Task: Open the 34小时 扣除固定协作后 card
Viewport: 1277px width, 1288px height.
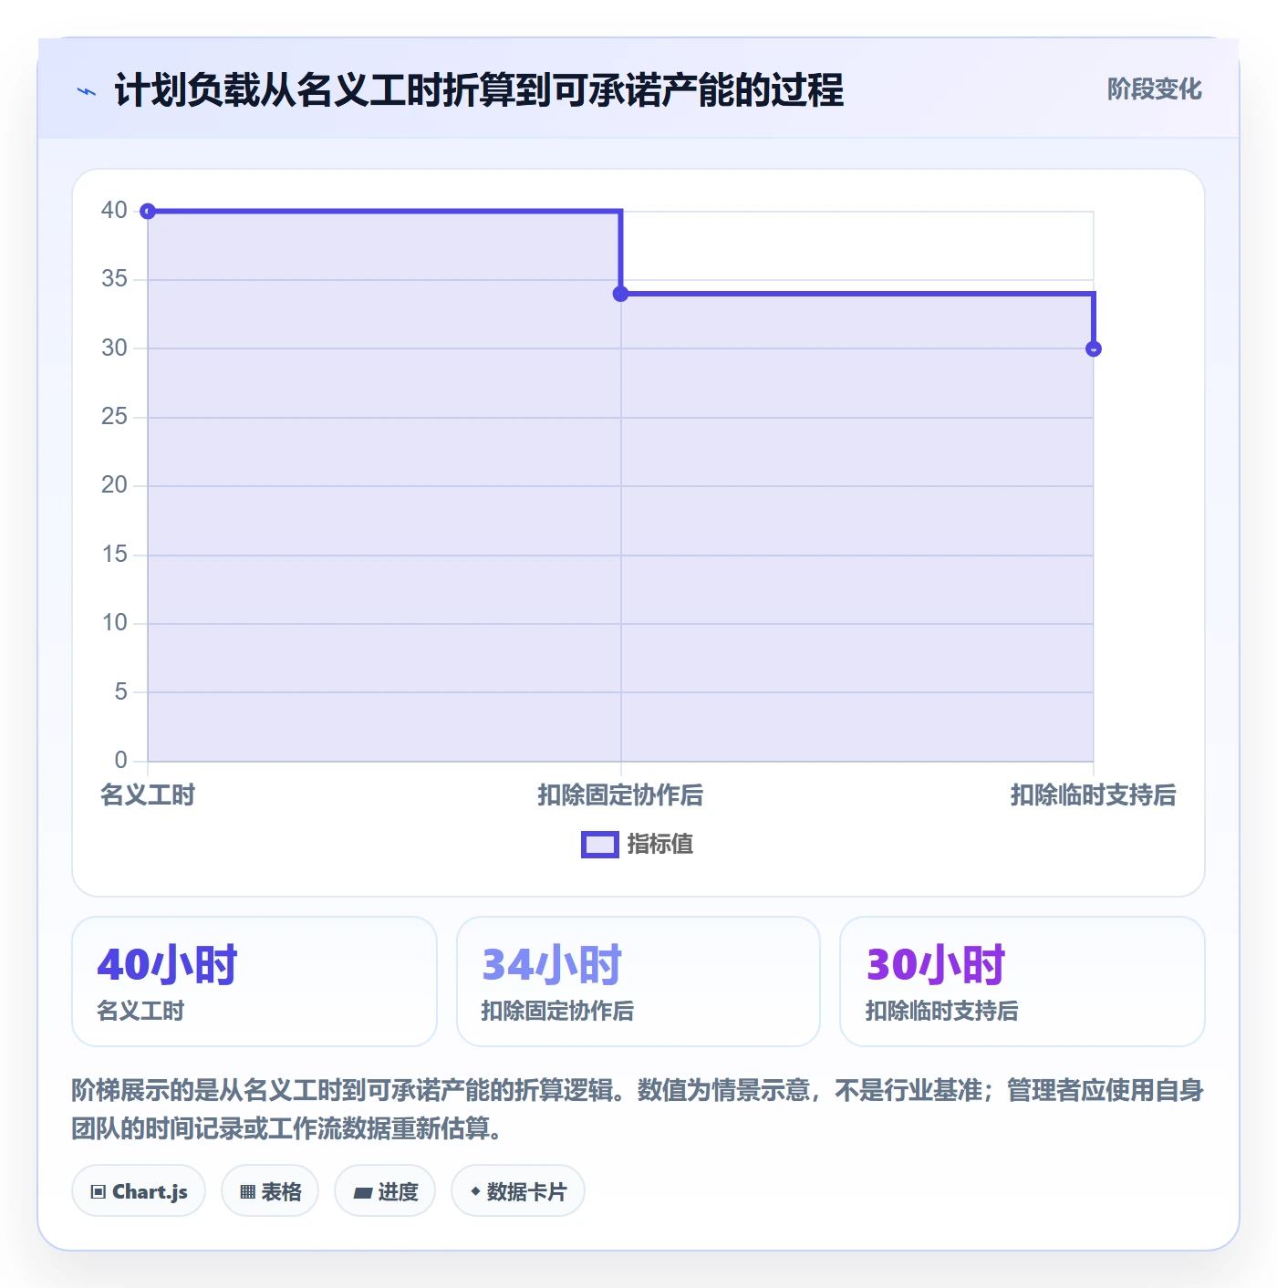Action: [x=638, y=982]
